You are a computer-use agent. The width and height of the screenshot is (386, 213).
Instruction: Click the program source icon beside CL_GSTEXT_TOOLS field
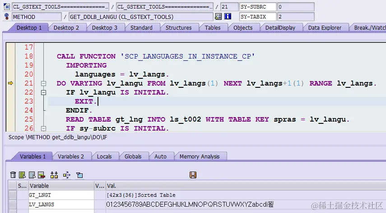(x=7, y=7)
